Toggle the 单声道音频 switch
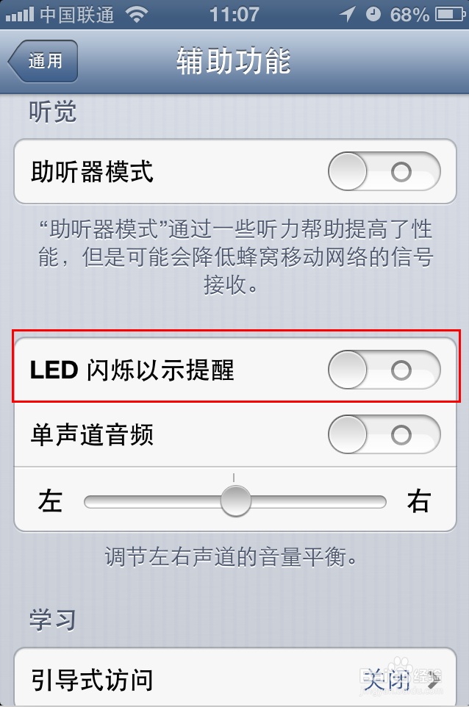Screen dimensions: 469x707 coord(382,435)
